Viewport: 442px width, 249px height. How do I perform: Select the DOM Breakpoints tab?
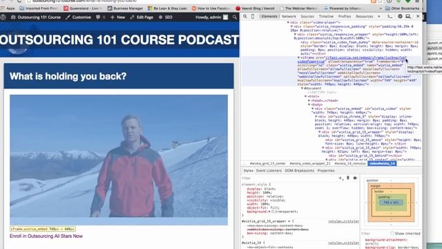point(299,171)
